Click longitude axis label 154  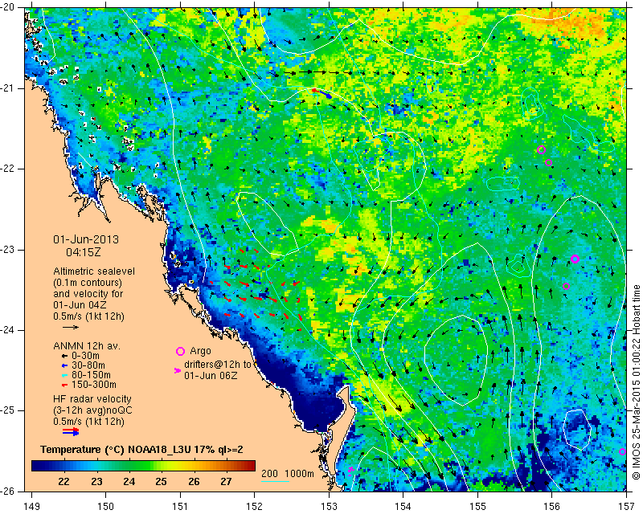(403, 506)
